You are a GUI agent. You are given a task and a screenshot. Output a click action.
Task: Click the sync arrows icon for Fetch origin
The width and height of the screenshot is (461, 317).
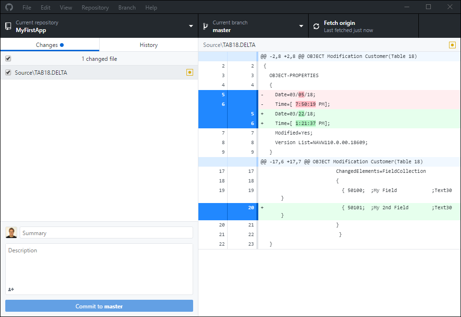(x=316, y=26)
